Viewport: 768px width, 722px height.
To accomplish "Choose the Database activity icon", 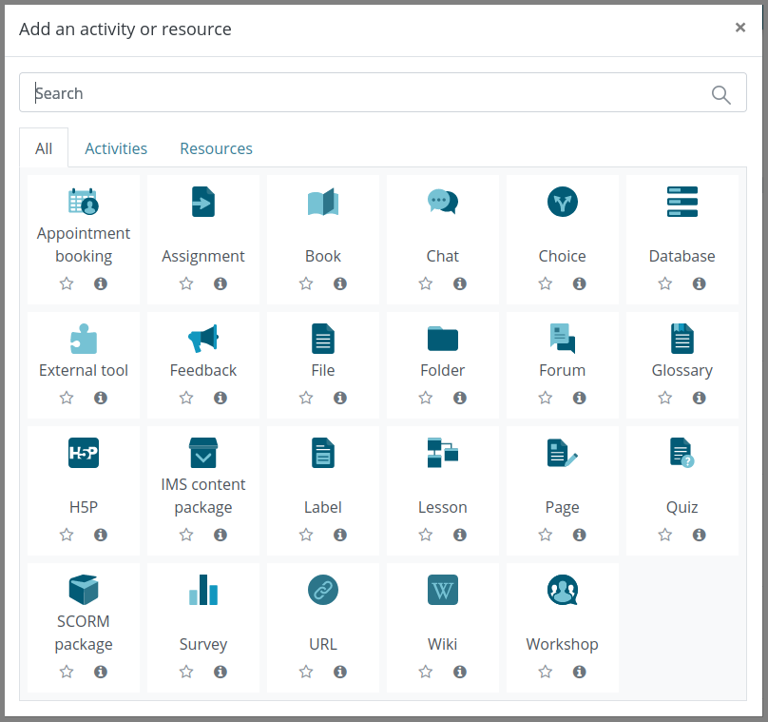I will pos(682,202).
